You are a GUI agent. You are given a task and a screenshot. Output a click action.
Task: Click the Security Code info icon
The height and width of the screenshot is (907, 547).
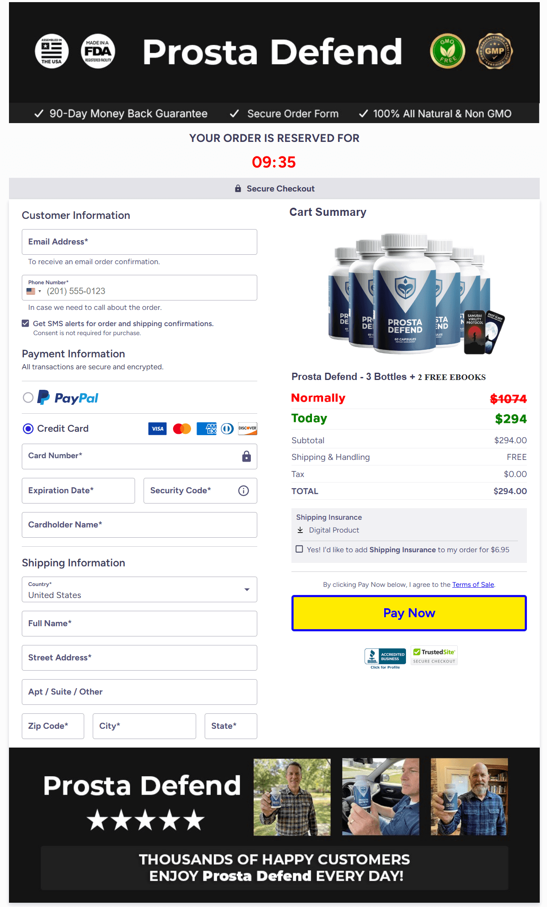pos(244,491)
